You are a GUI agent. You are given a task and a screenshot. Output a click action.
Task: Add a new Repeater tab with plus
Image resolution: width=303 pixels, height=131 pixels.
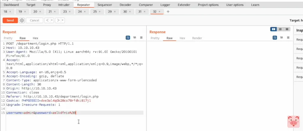click(x=168, y=12)
